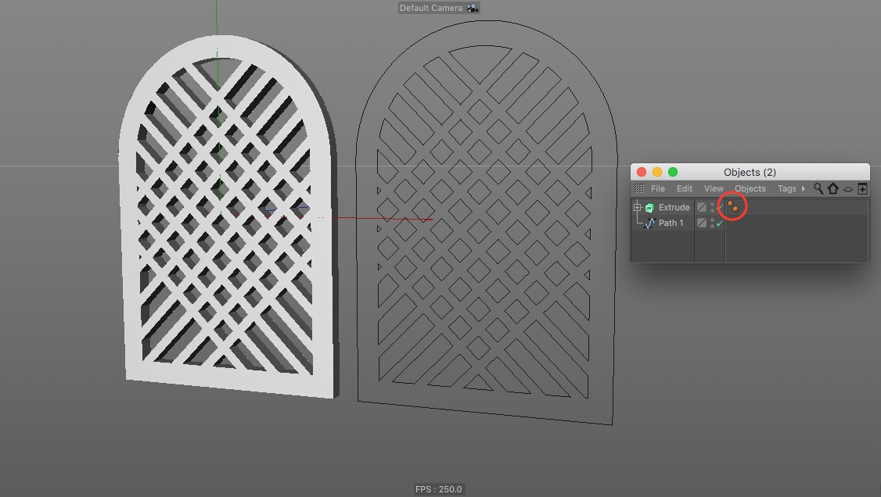881x497 pixels.
Task: Select the Compositing tag on Extrude
Action: coord(732,206)
